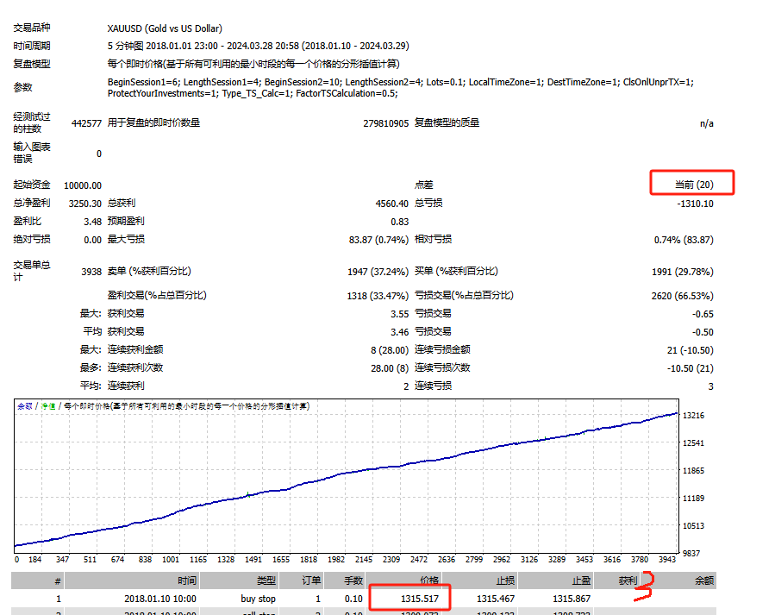The width and height of the screenshot is (775, 615).
Task: Select the net profit value 3250.30
Action: [85, 204]
